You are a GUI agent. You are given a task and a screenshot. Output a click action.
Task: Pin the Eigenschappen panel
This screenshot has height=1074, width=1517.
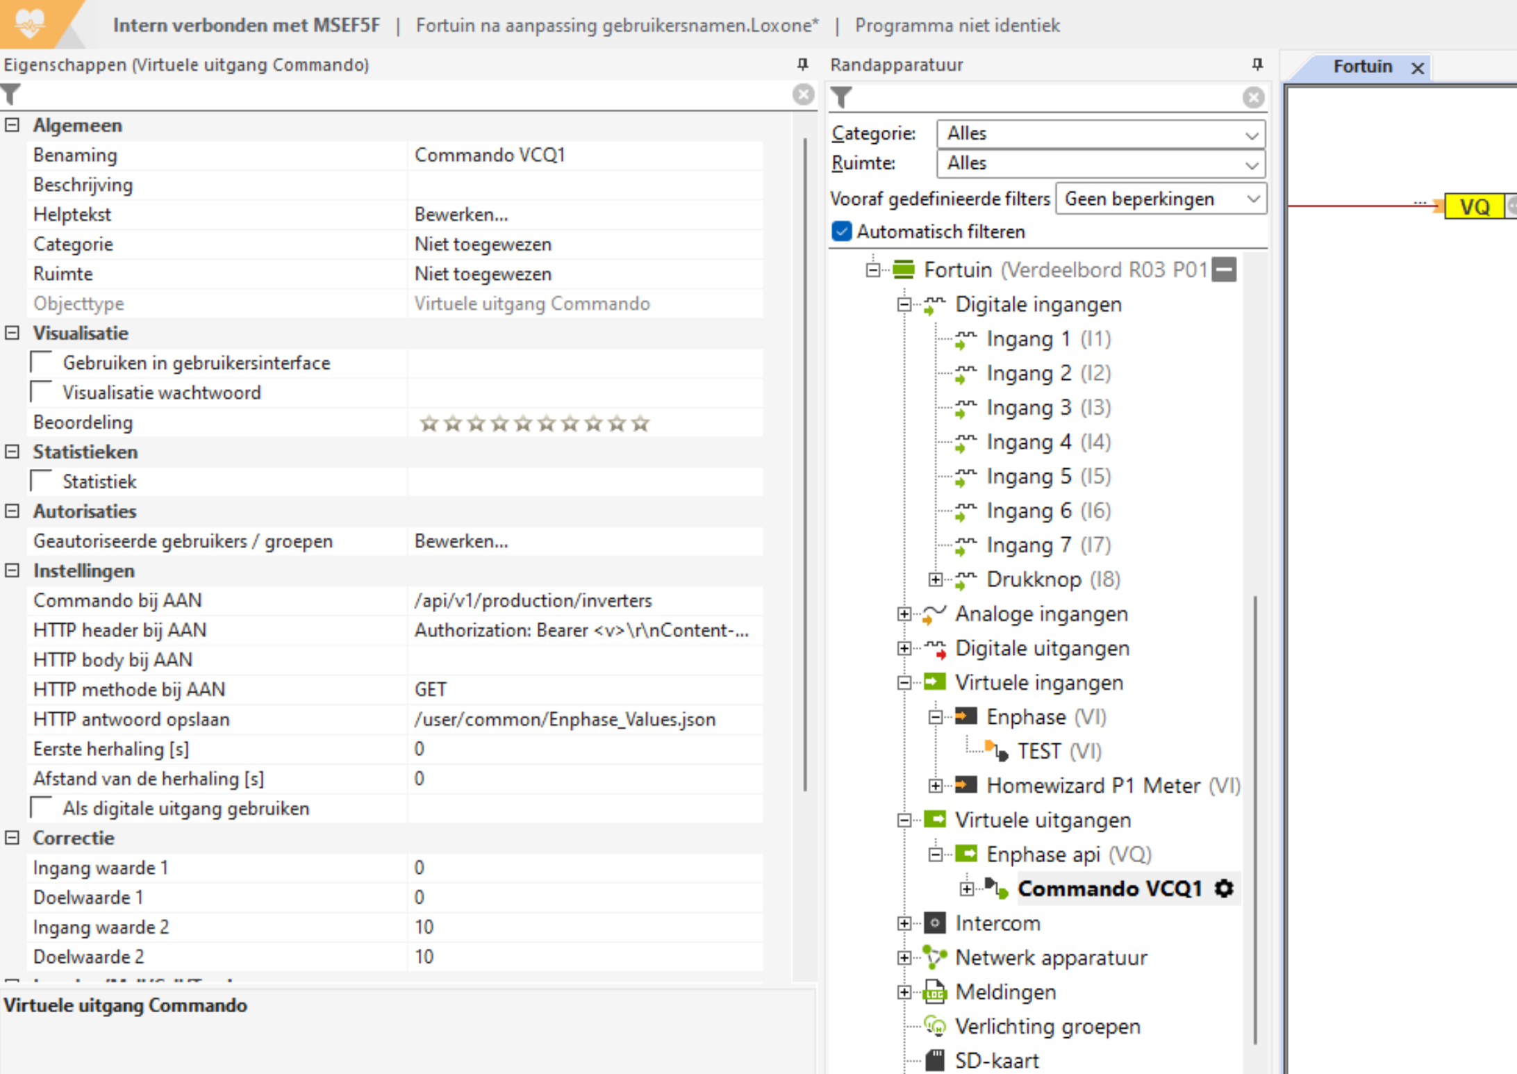802,65
